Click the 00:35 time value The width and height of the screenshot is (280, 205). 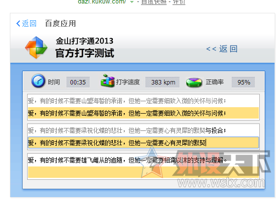[x=78, y=82]
